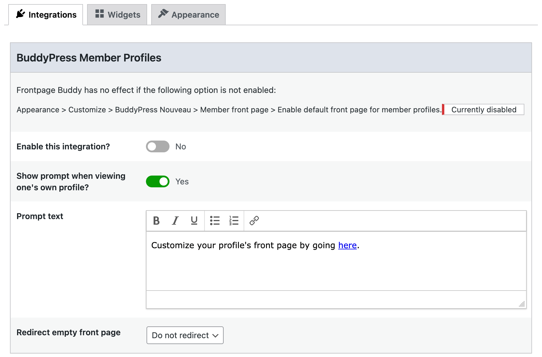This screenshot has height=357, width=542.
Task: Open the Do not redirect dropdown
Action: click(185, 335)
